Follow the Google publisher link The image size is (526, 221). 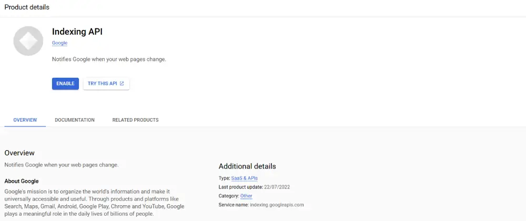click(60, 43)
